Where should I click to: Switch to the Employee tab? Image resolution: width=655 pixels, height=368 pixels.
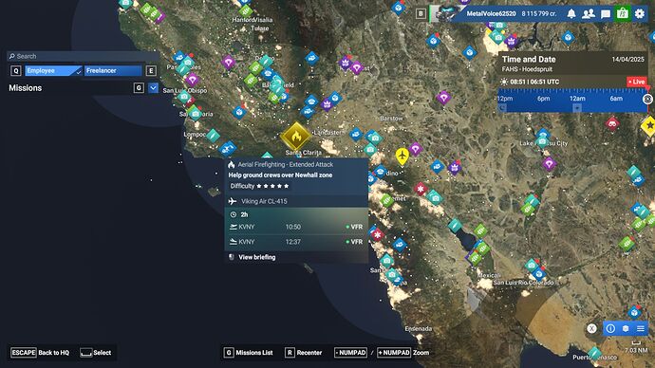click(x=53, y=70)
